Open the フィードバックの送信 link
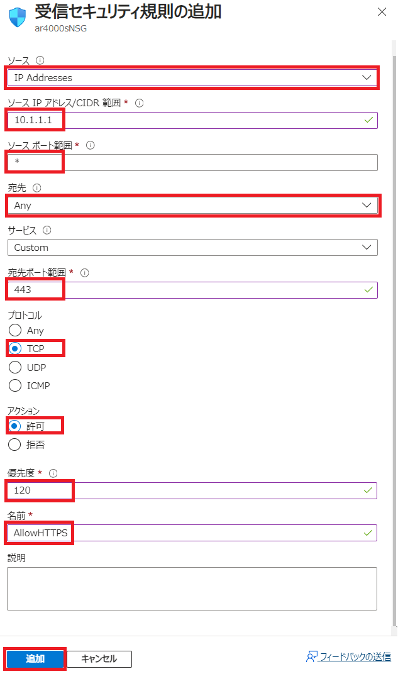 click(355, 658)
